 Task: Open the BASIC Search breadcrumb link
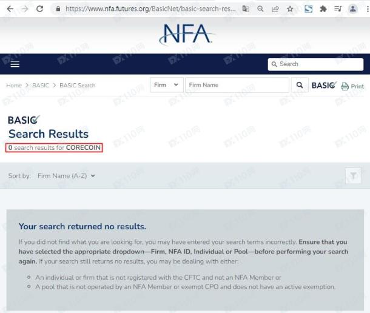tap(78, 85)
